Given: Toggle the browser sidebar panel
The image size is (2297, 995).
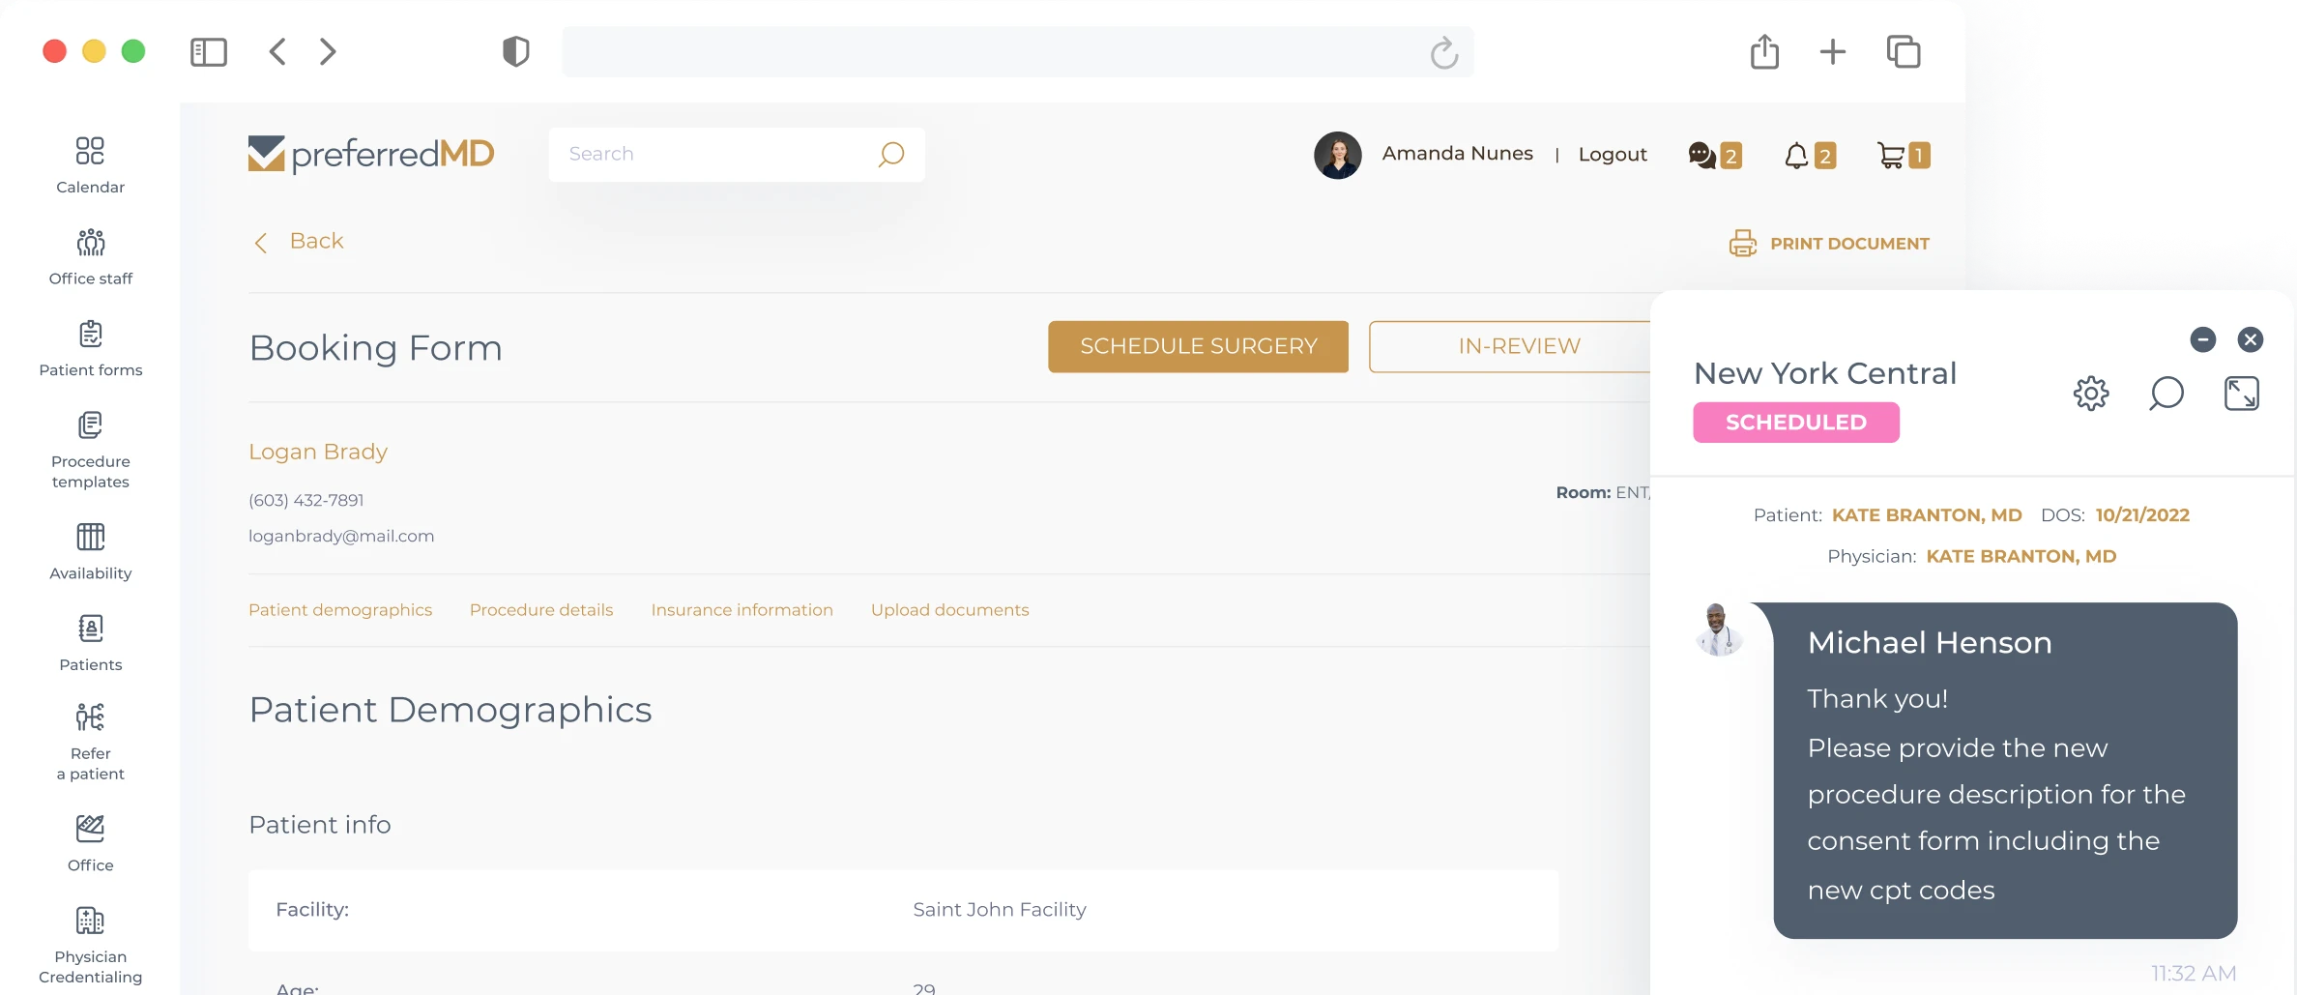Looking at the screenshot, I should (x=209, y=52).
